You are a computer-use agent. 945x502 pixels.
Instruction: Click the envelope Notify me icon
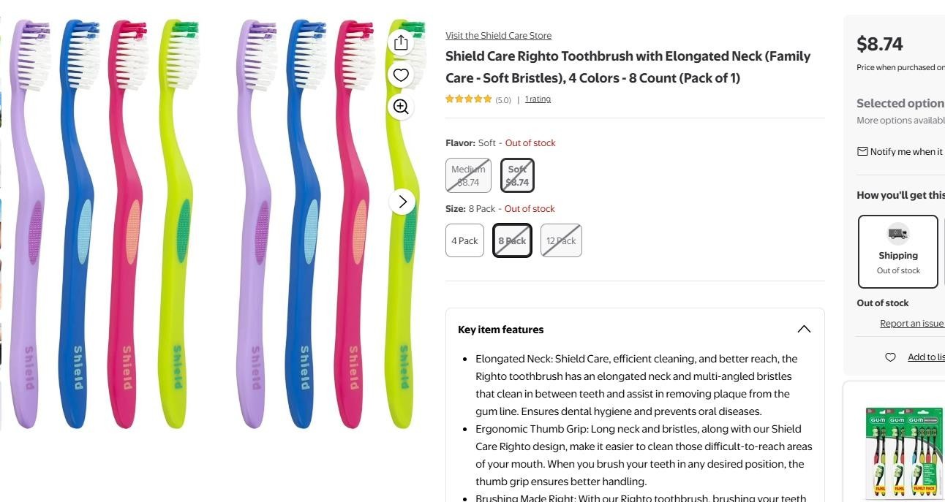coord(862,151)
